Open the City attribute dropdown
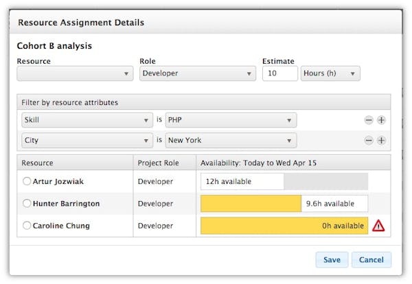 87,141
